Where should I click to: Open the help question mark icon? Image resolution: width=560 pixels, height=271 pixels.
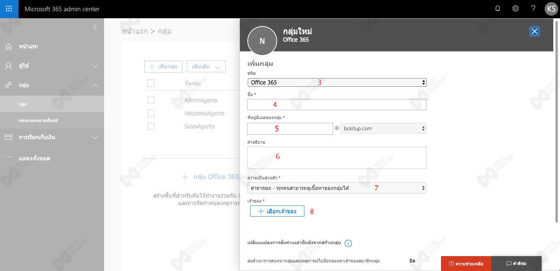click(x=534, y=9)
